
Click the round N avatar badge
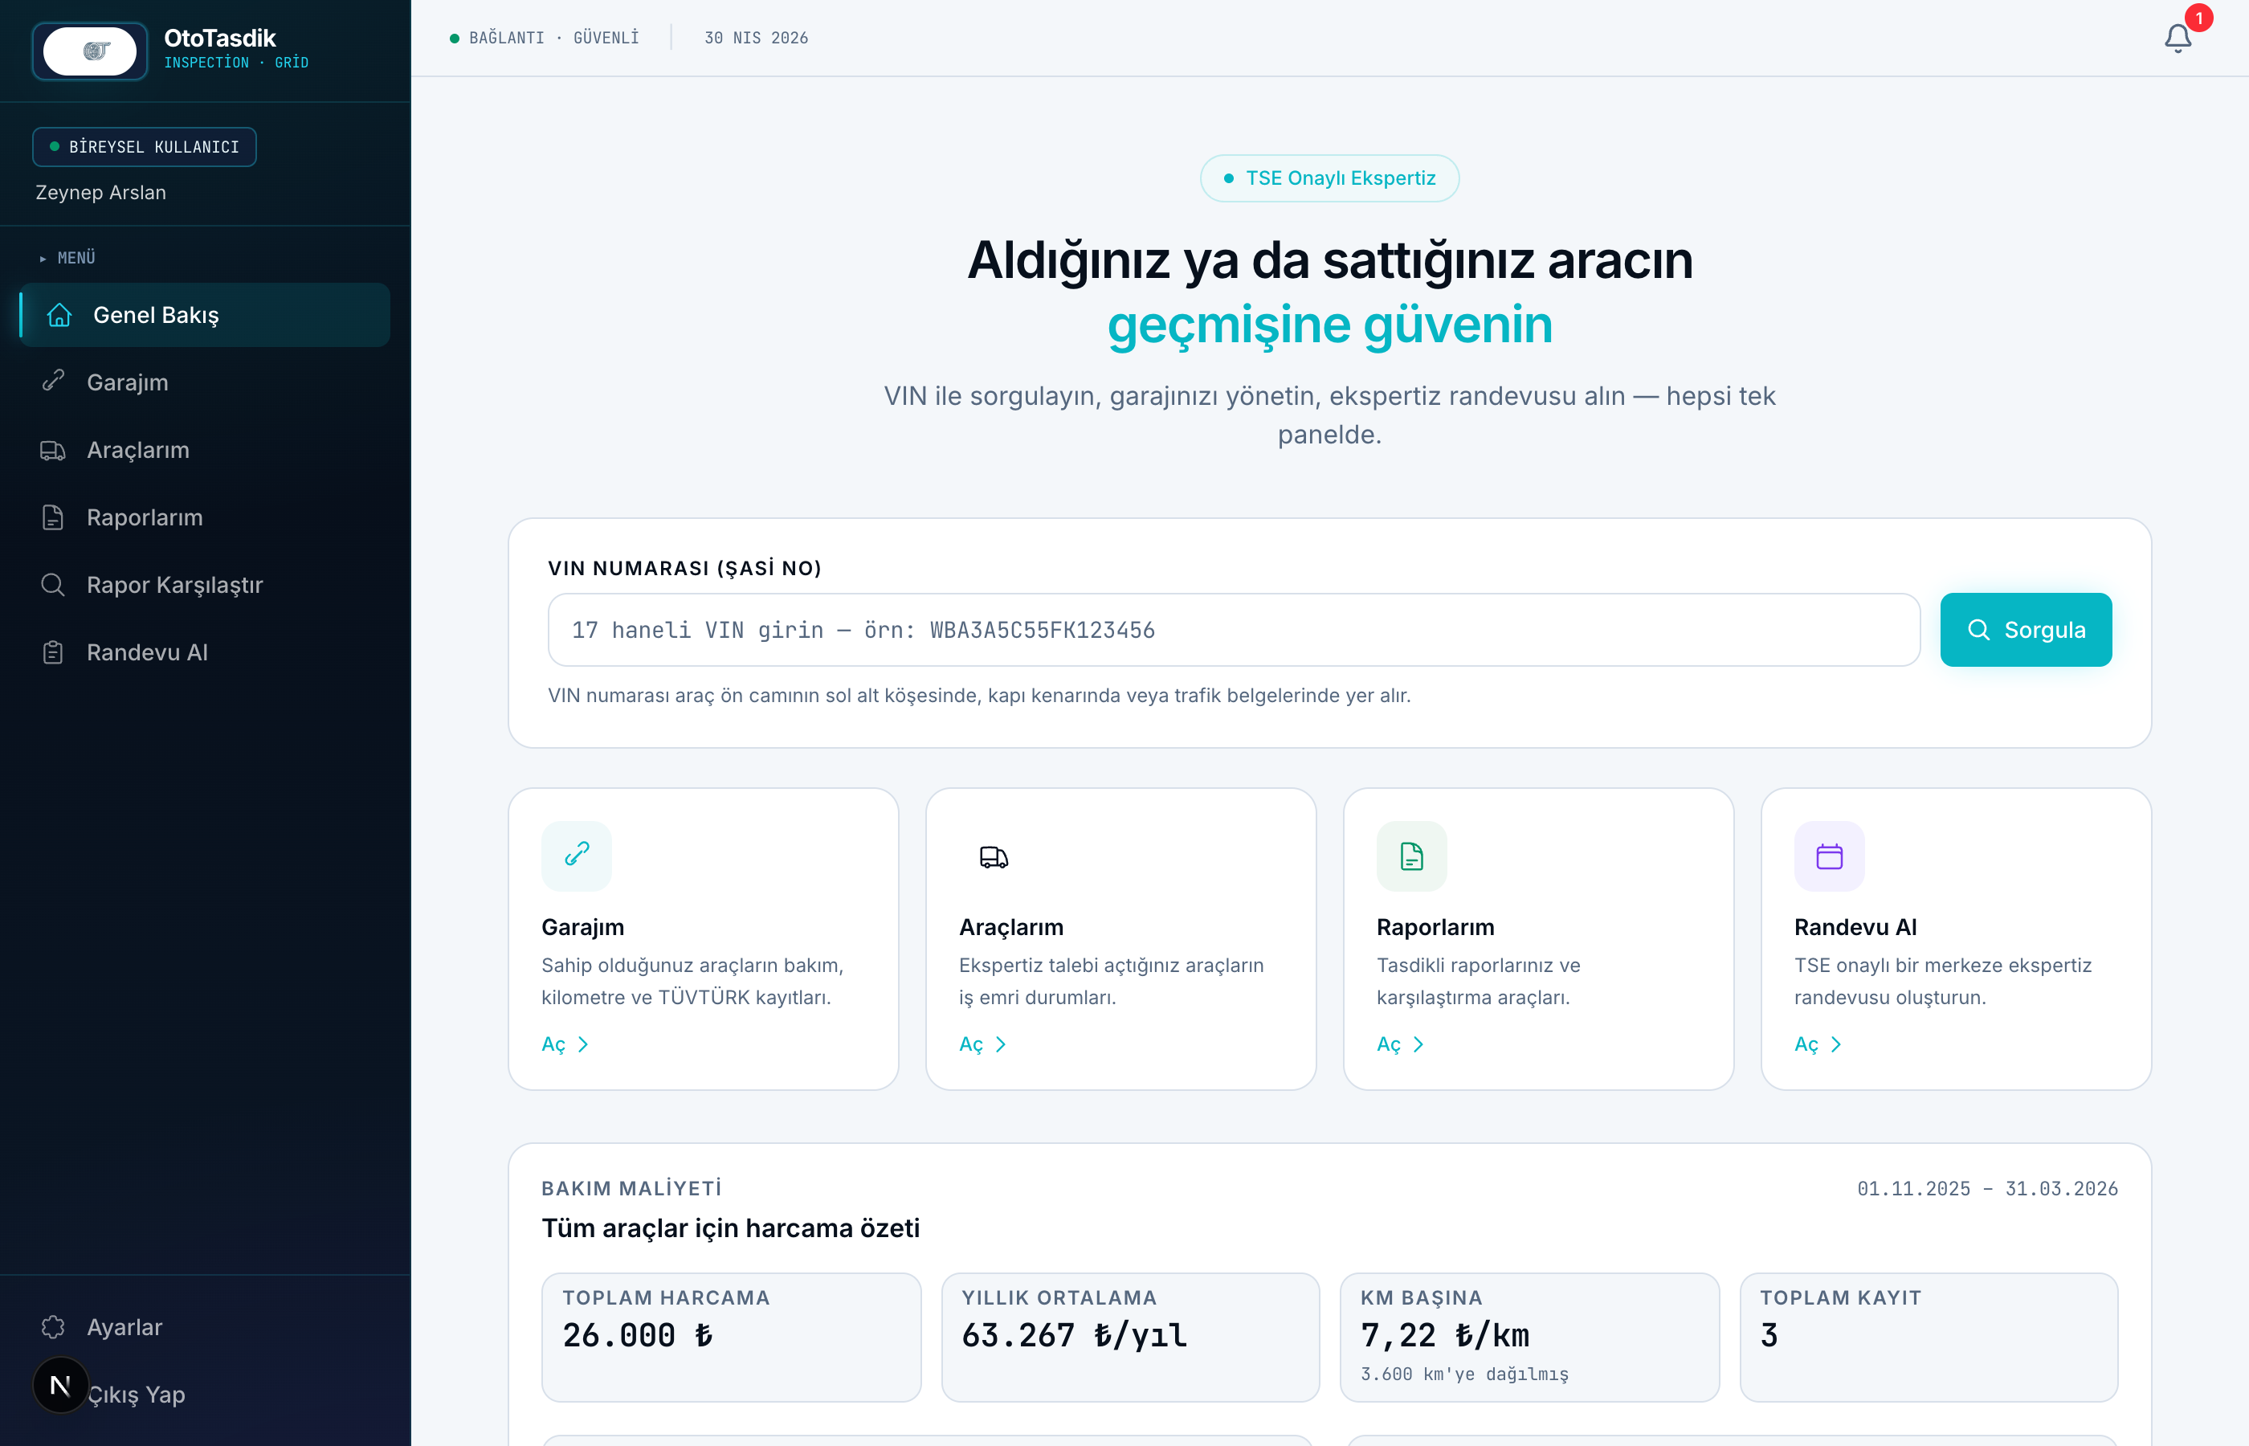[60, 1385]
